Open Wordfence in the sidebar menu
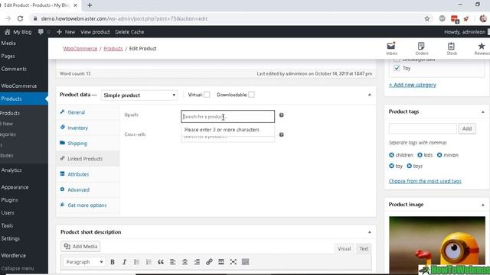Screen dimensions: 490x275 click(14, 255)
